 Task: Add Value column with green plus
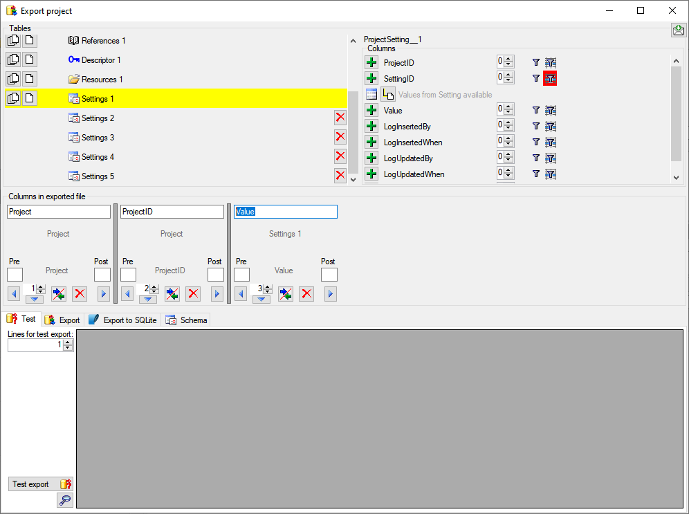(371, 110)
